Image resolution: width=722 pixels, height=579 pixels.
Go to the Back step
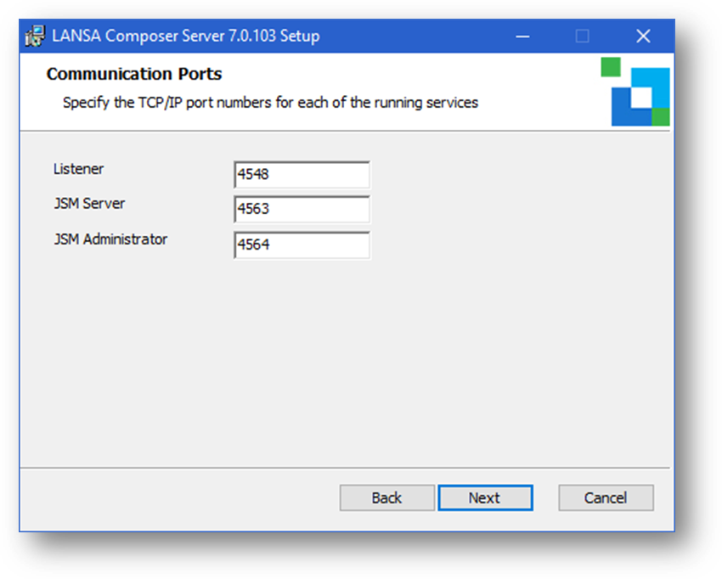coord(386,497)
